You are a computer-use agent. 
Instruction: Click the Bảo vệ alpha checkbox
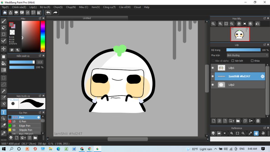coord(213,61)
